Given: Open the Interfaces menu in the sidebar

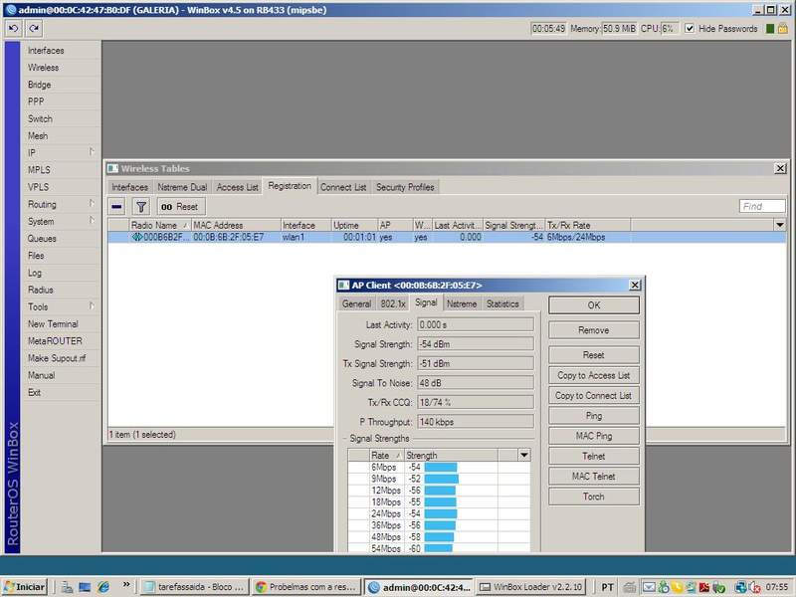Looking at the screenshot, I should click(46, 51).
